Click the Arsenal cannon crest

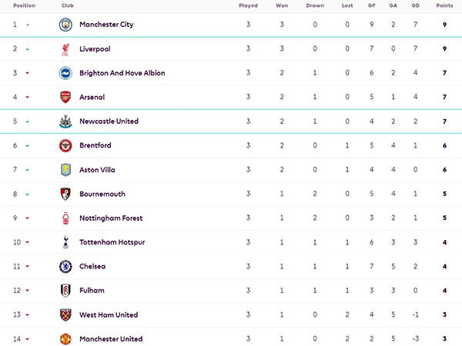[65, 97]
